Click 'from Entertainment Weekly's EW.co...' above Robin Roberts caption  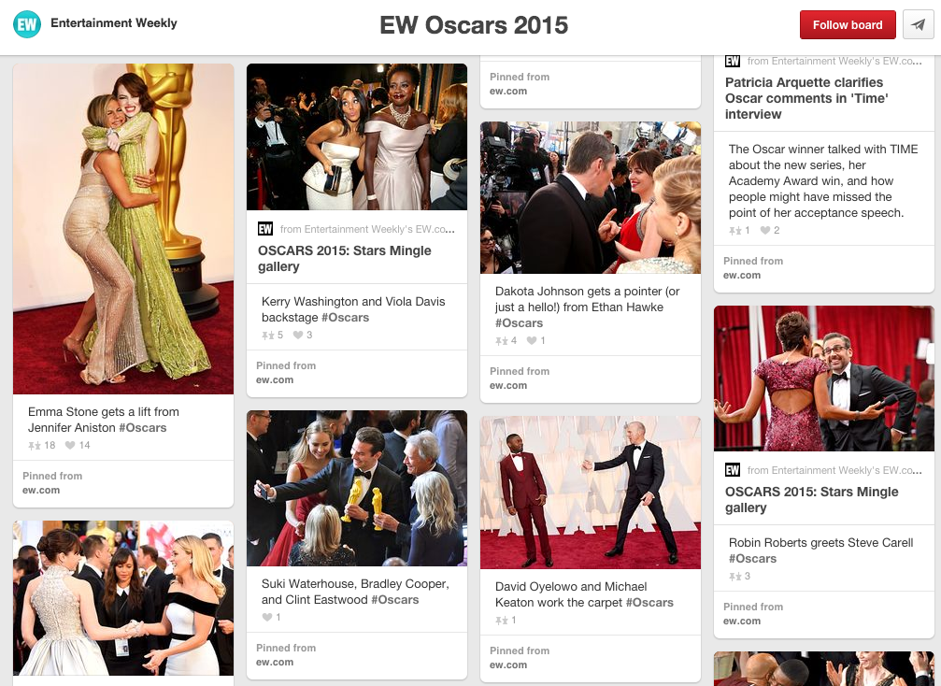point(834,470)
